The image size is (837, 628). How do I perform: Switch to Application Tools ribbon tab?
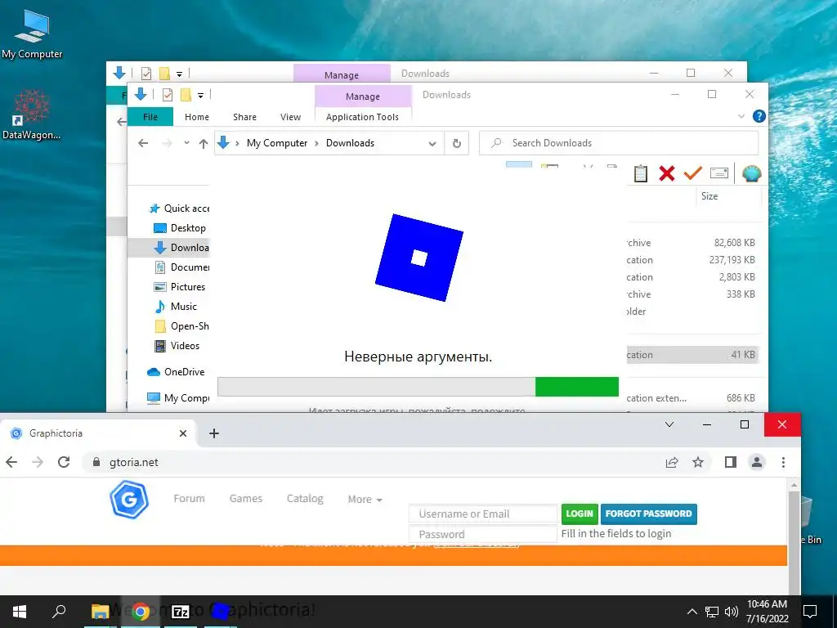[362, 117]
